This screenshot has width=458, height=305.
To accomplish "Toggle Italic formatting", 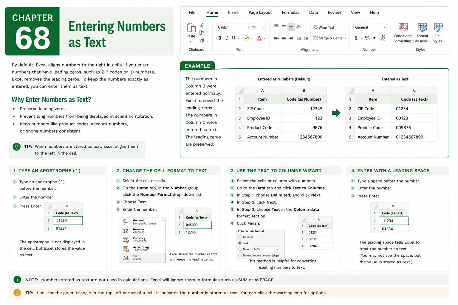I will click(227, 38).
